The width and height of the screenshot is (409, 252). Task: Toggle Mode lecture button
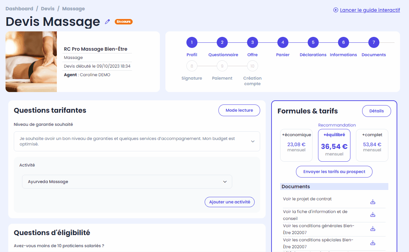coord(239,110)
